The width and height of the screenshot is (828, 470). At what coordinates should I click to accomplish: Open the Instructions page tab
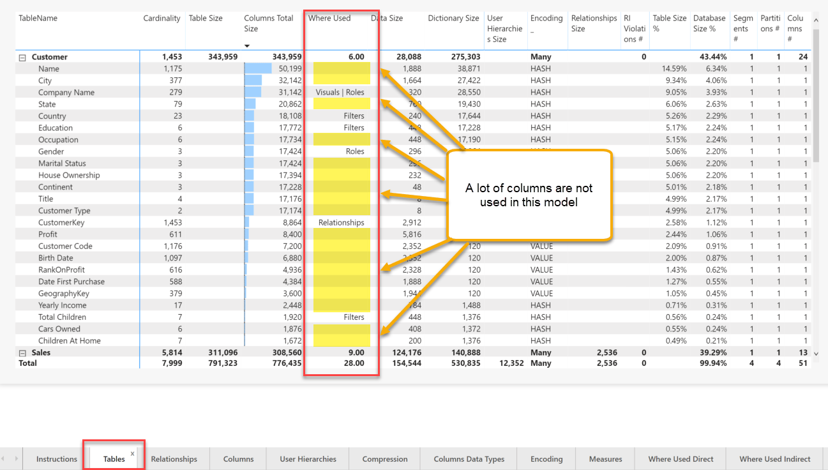click(56, 459)
